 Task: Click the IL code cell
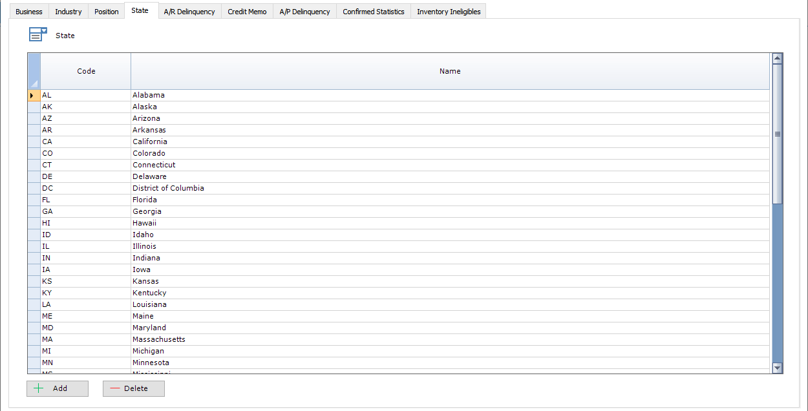pos(86,246)
